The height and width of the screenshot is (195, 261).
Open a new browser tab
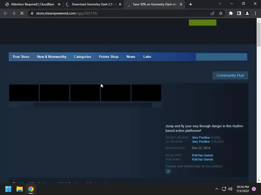coord(191,4)
